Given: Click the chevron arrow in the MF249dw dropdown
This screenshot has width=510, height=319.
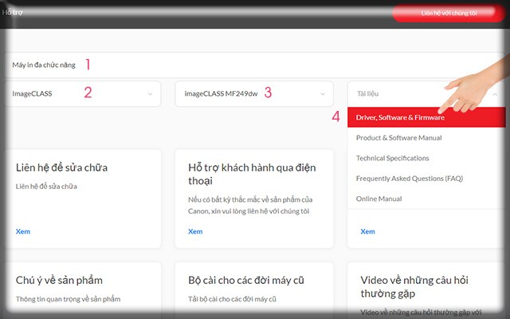Looking at the screenshot, I should [322, 94].
